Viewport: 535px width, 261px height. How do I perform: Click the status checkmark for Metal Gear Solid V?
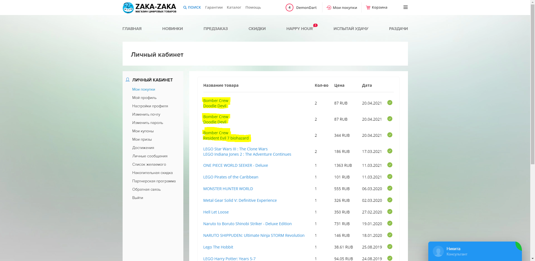point(390,200)
